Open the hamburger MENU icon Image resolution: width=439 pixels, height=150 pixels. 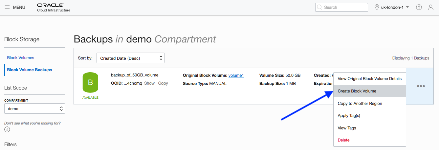click(7, 7)
